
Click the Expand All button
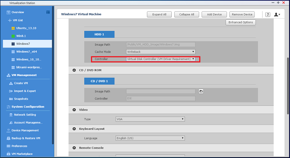click(x=159, y=14)
